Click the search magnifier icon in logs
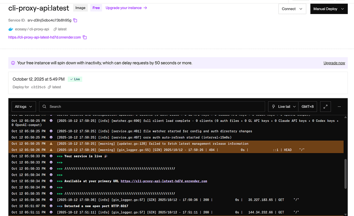354x216 pixels. coord(44,106)
